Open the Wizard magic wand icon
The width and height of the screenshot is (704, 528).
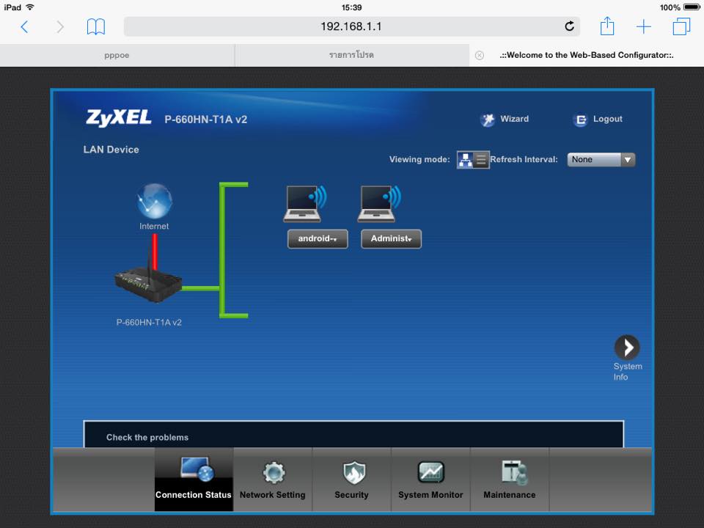click(x=488, y=120)
